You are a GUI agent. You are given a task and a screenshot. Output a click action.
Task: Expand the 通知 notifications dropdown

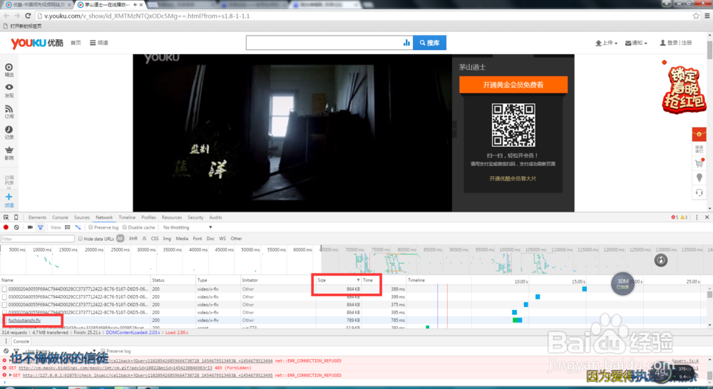(x=636, y=43)
